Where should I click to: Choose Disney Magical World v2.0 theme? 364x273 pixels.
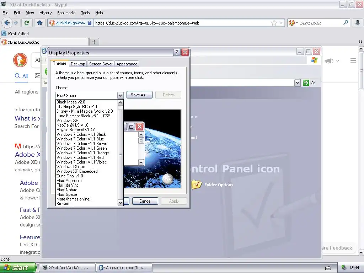(x=87, y=111)
